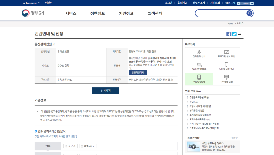Focus the site search input field
This screenshot has width=274, height=155.
[221, 13]
